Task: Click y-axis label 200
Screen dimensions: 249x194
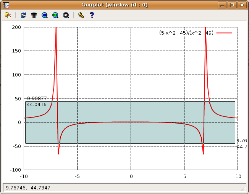Action: point(16,27)
